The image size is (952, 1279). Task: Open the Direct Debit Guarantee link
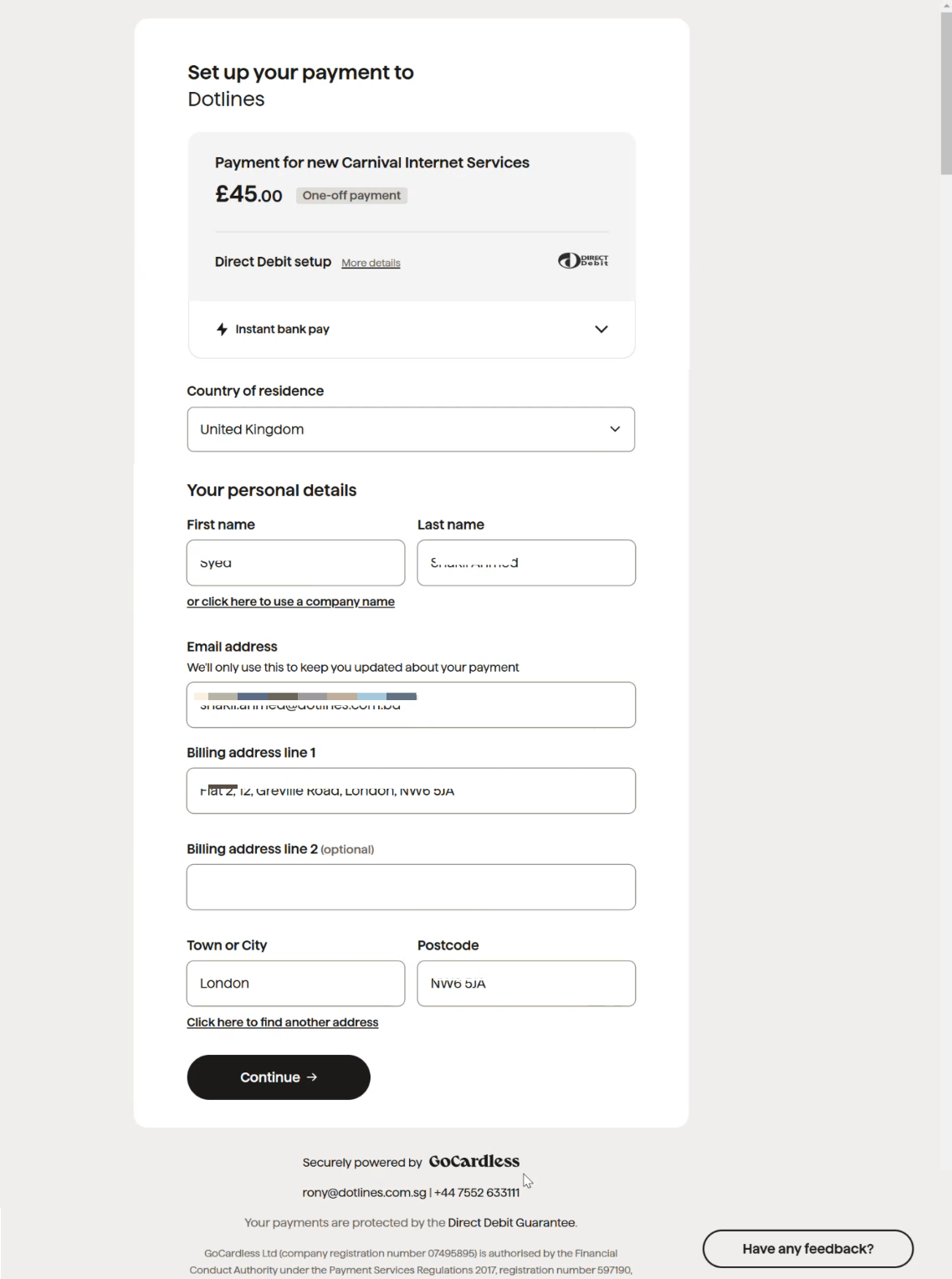(x=511, y=1223)
